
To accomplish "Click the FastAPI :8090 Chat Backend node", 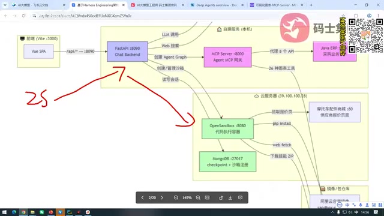I will click(127, 52).
